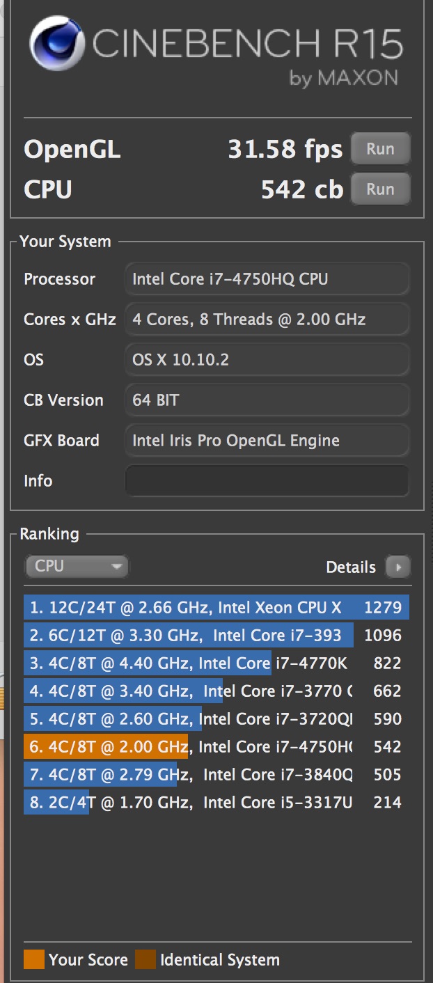Screen dimensions: 433x983
Task: Open the CPU ranking dropdown
Action: click(77, 566)
